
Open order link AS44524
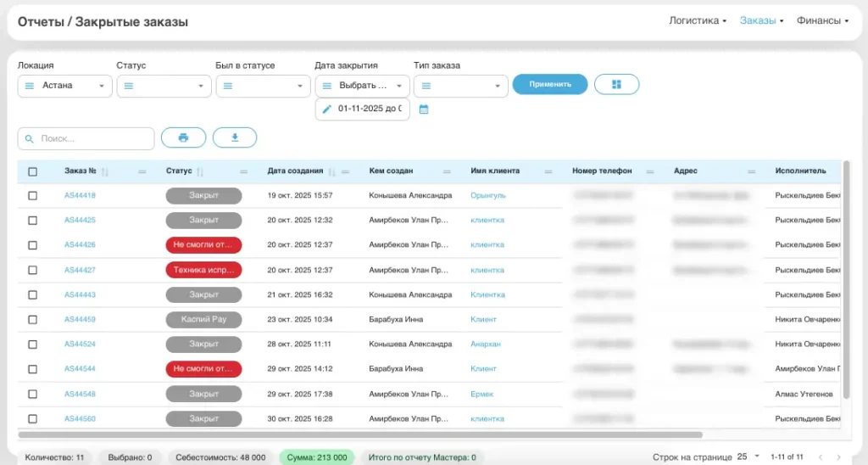[80, 345]
